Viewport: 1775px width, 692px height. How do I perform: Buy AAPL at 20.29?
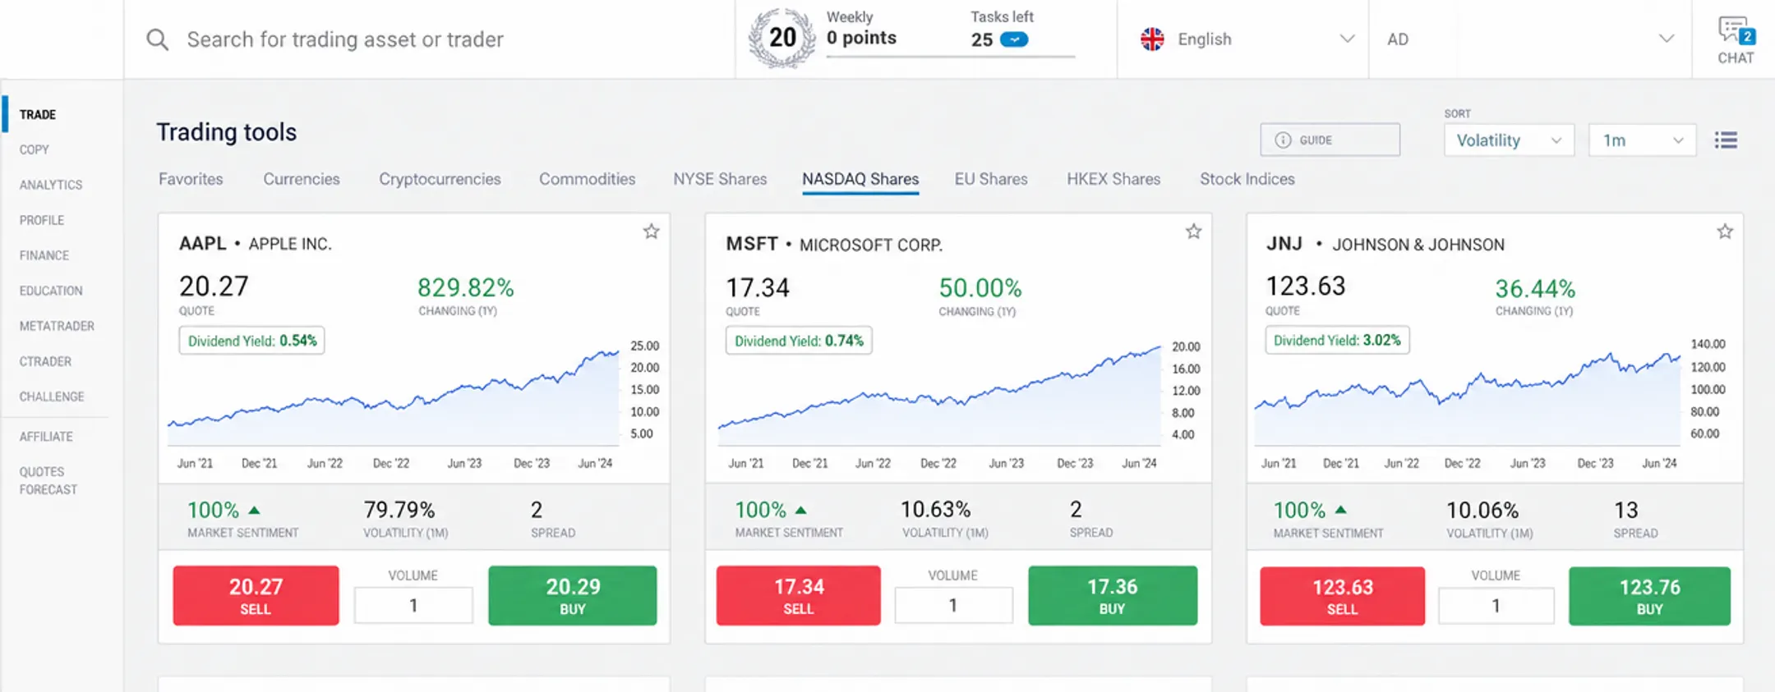tap(573, 595)
